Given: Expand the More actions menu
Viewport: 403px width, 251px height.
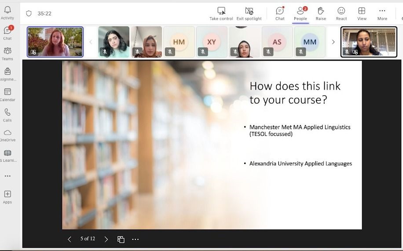Looking at the screenshot, I should coord(382,14).
